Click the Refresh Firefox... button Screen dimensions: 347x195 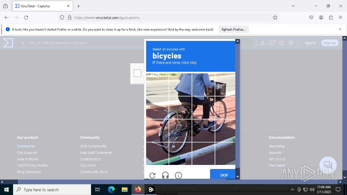tap(233, 29)
